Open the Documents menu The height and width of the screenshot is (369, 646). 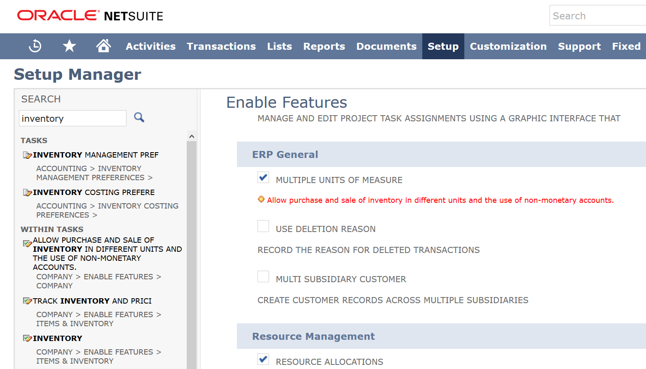pyautogui.click(x=386, y=46)
